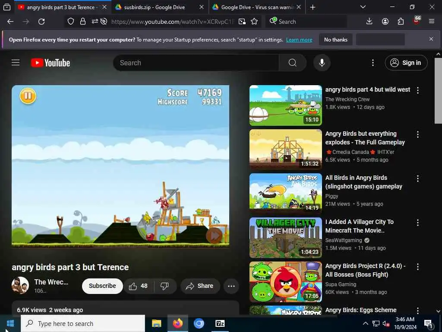Dislike the video with thumbs down
This screenshot has height=332, width=442.
tap(164, 286)
